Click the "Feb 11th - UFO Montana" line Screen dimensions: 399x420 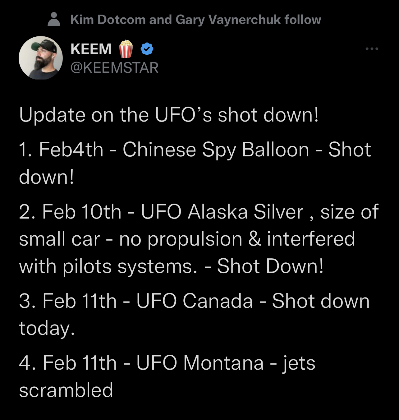coord(167,363)
